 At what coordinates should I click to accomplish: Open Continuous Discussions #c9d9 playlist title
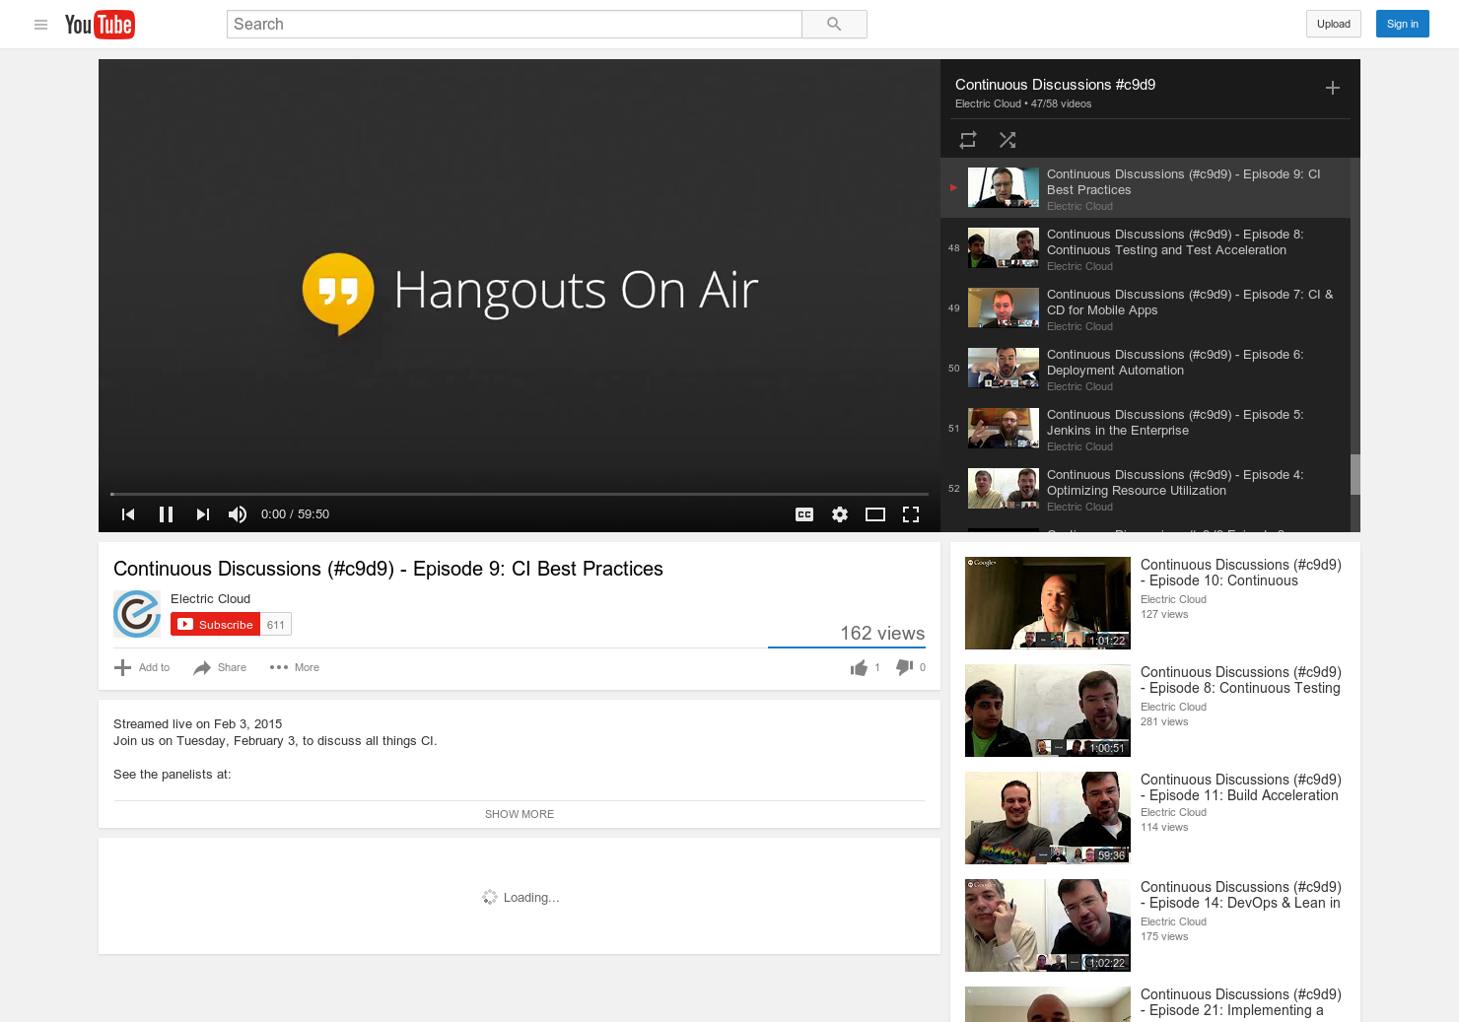pyautogui.click(x=1055, y=85)
